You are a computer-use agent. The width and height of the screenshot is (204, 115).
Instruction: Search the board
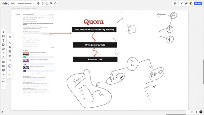pyautogui.click(x=51, y=4)
